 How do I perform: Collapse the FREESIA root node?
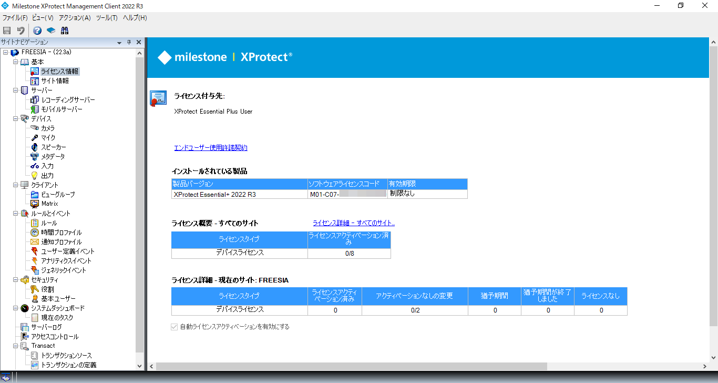tap(6, 52)
